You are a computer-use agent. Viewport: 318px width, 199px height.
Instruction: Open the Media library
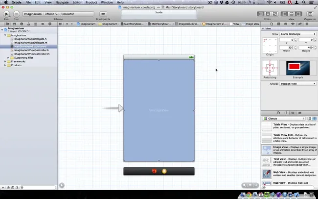pos(300,113)
